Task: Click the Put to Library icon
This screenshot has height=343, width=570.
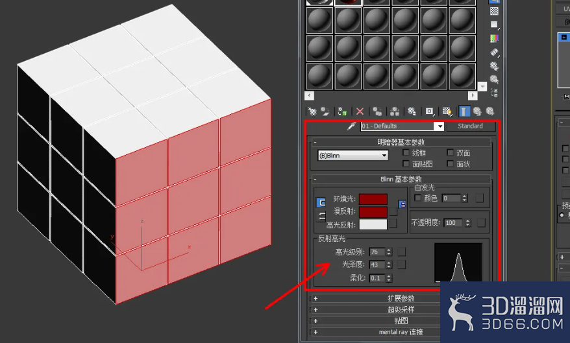Action: pos(412,112)
